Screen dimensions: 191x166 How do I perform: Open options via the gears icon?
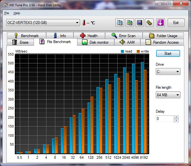[149, 23]
